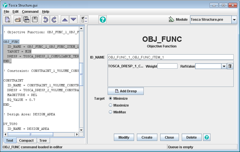The width and height of the screenshot is (240, 152).
Task: Click the Close button in editor
Action: pos(169,137)
